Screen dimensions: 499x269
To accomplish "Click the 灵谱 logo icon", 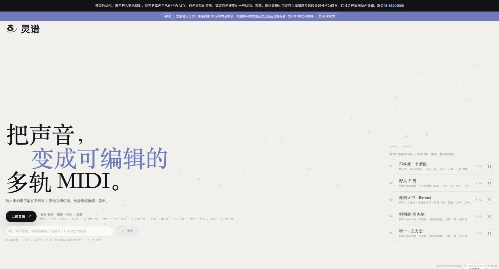I will [x=11, y=29].
